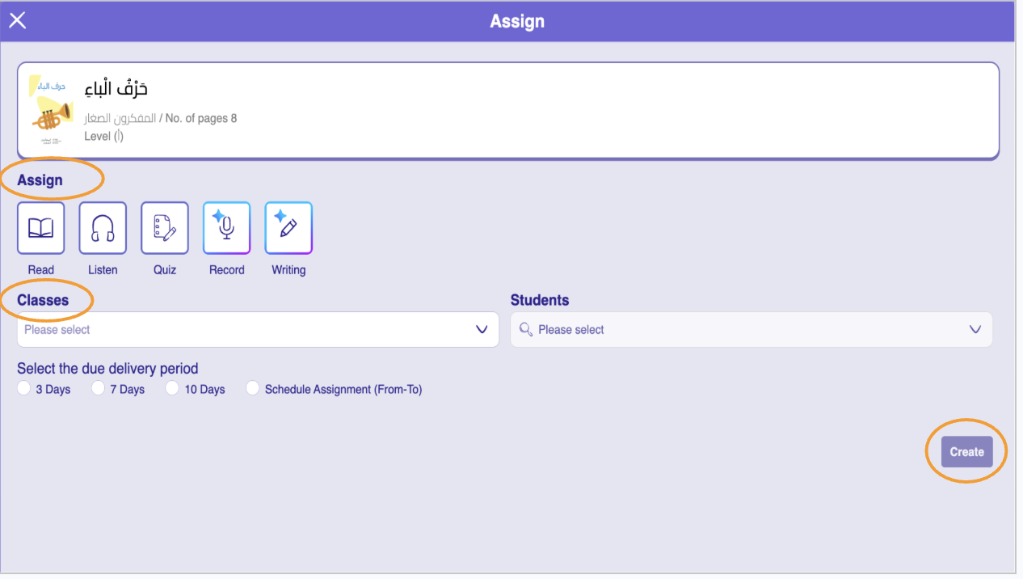This screenshot has height=579, width=1023.
Task: Set due period to 10 Days
Action: 172,389
